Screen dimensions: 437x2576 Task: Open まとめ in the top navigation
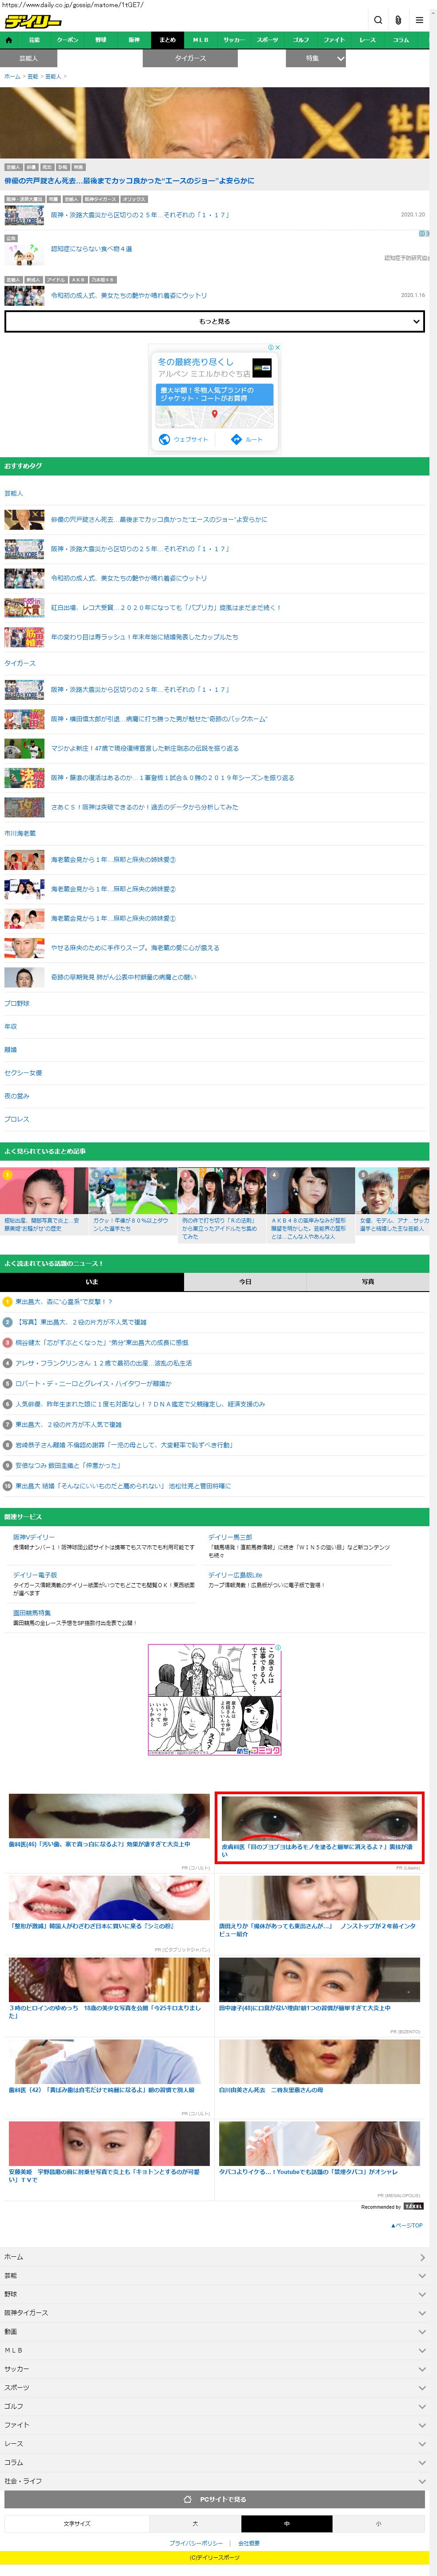(168, 40)
